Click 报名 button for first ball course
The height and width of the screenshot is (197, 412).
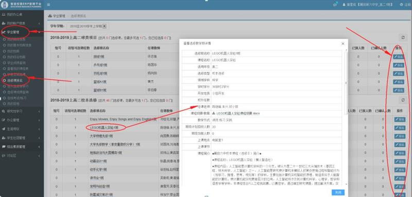click(399, 57)
